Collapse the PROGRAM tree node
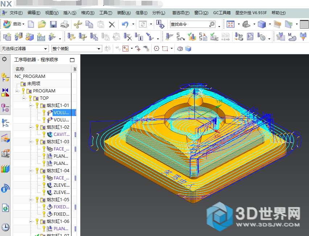This screenshot has height=236, width=309. tap(17, 91)
